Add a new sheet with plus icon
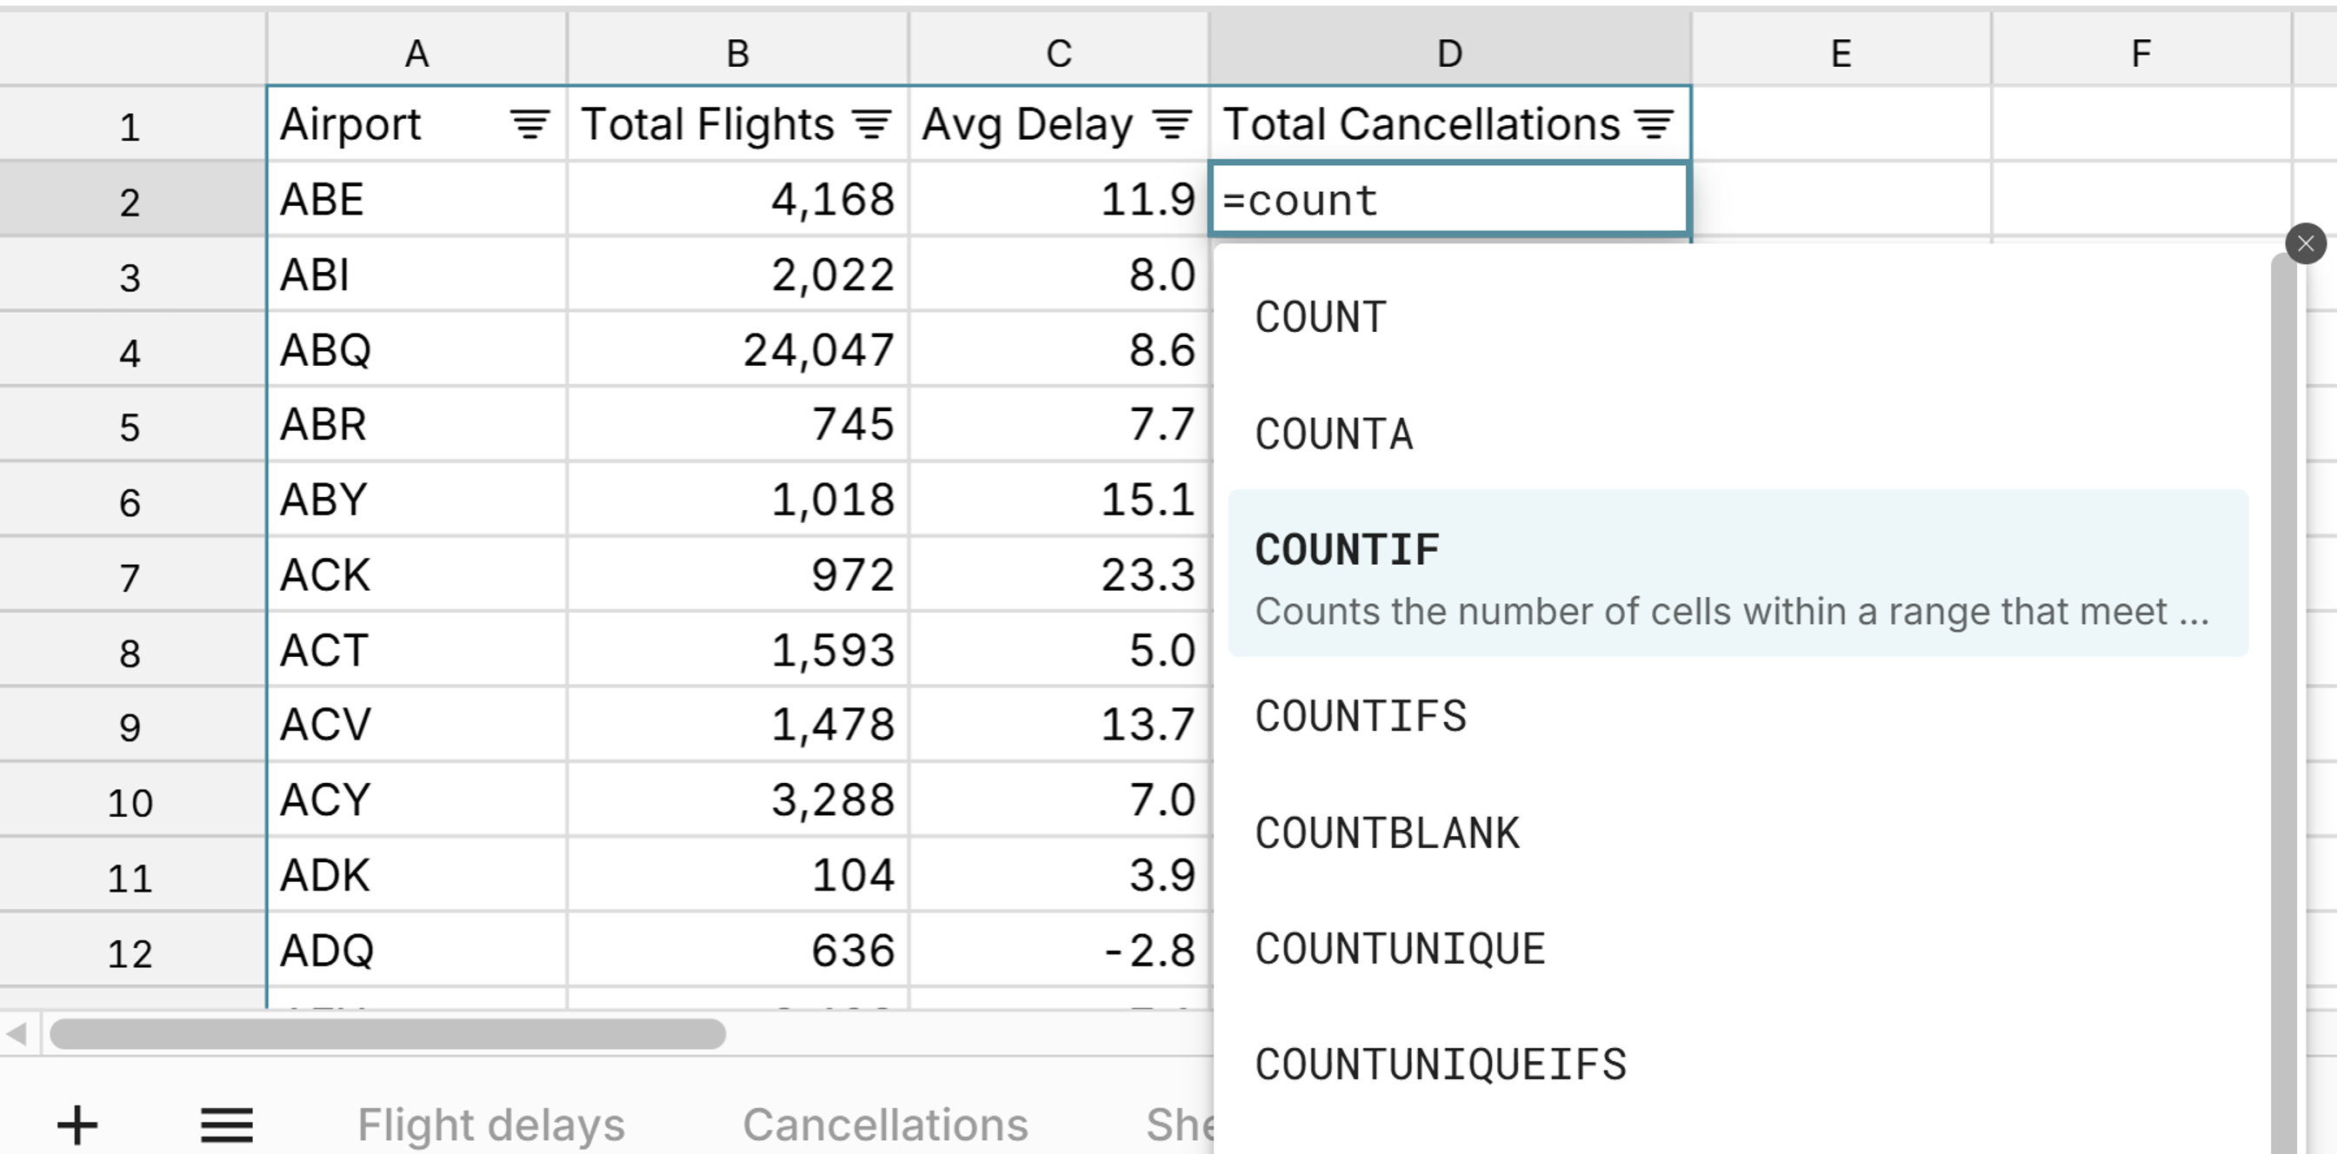Screen dimensions: 2337x1154 point(77,1125)
